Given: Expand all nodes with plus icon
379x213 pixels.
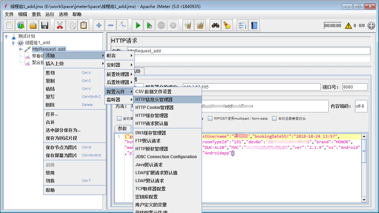Looking at the screenshot, I should click(99, 25).
